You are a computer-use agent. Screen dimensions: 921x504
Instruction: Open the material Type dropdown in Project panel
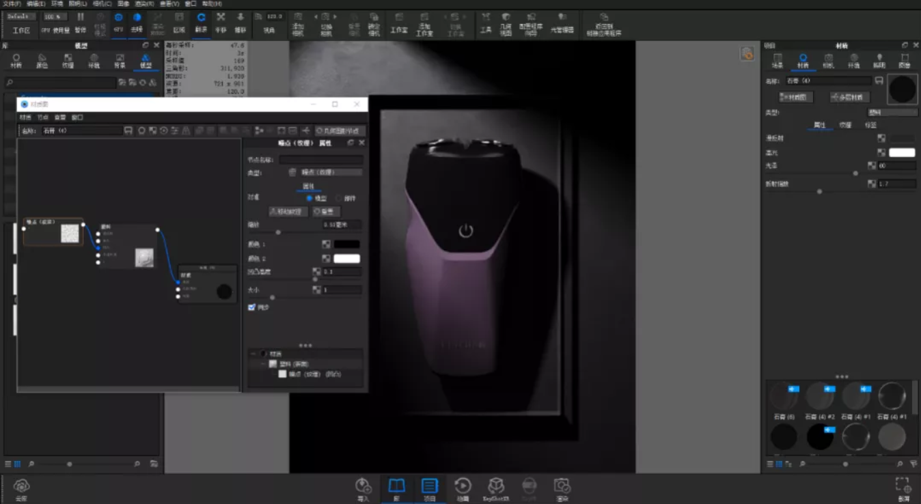[x=892, y=112]
